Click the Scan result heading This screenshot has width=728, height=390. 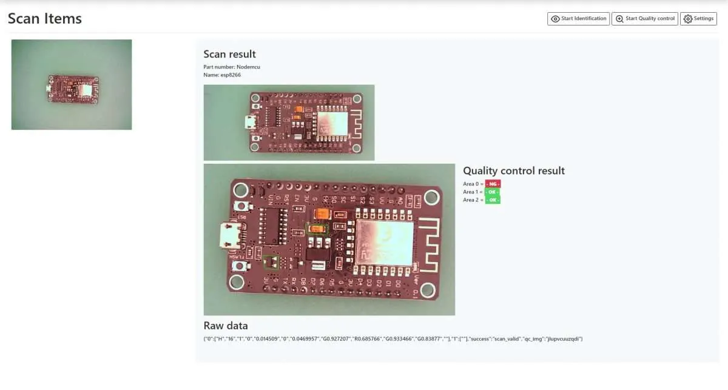[230, 54]
